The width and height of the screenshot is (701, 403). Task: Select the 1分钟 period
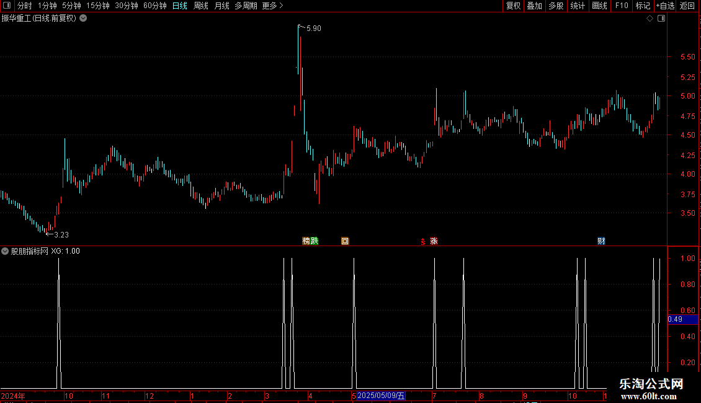point(47,6)
